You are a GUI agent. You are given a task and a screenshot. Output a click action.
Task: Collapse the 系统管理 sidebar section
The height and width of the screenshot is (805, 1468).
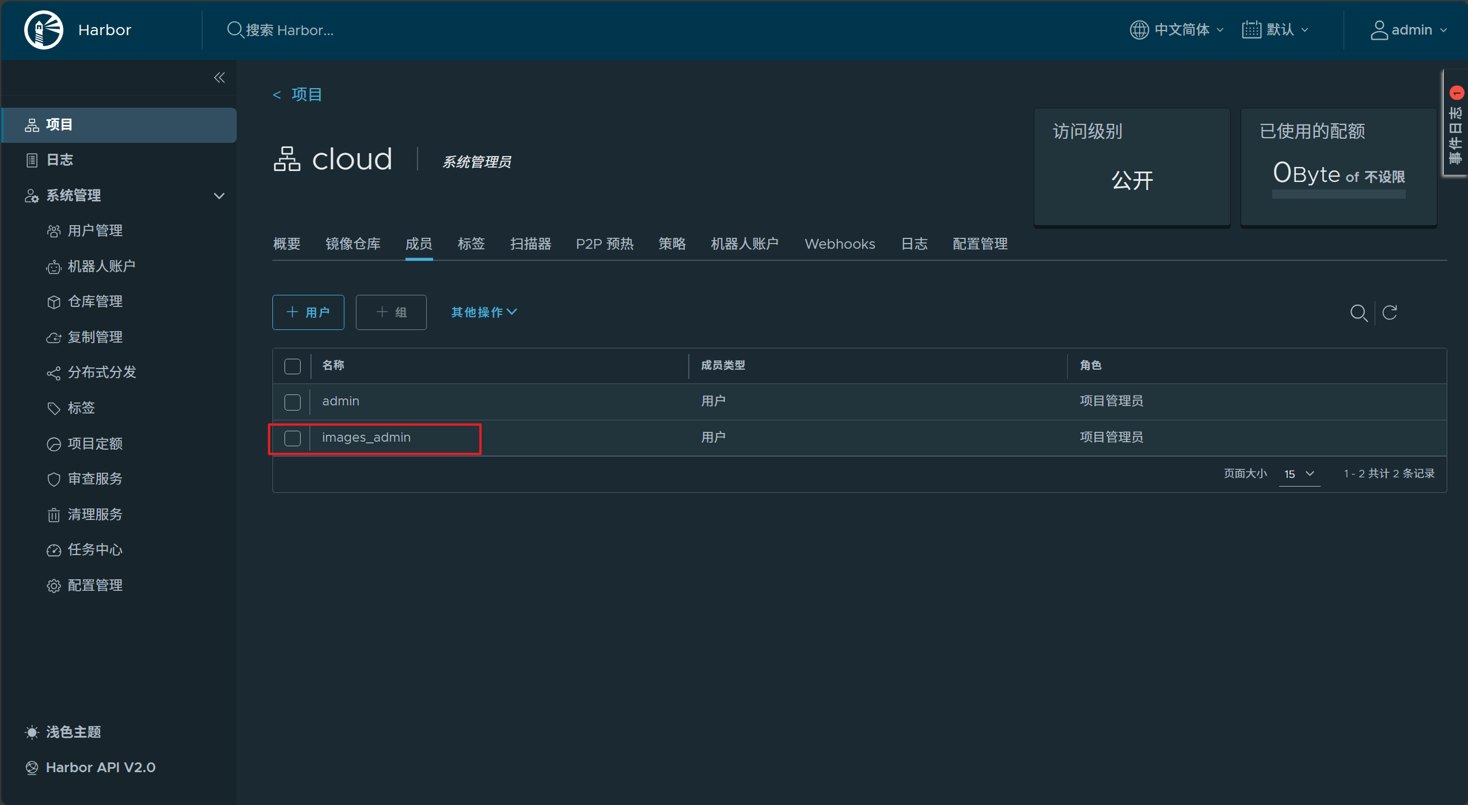[x=219, y=196]
